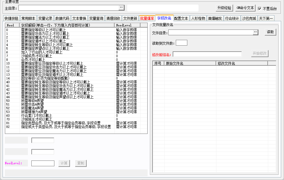The width and height of the screenshot is (284, 180).
Task: Open the 批量爆率 tab
Action: pos(147,18)
